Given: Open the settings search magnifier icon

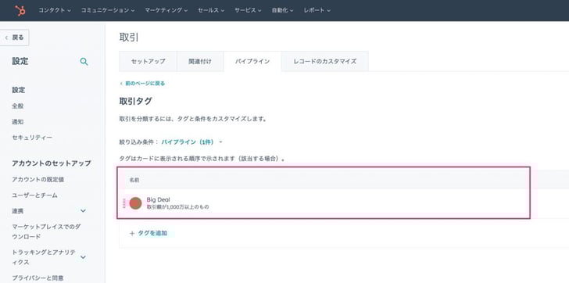Looking at the screenshot, I should (x=84, y=62).
